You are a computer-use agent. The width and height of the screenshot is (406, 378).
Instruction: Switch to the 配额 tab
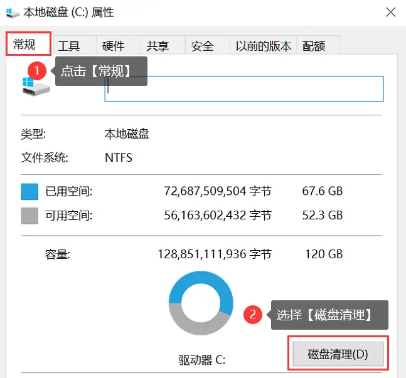(318, 46)
